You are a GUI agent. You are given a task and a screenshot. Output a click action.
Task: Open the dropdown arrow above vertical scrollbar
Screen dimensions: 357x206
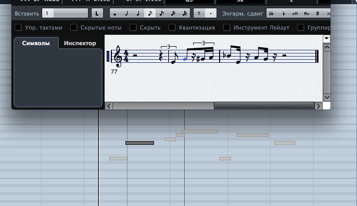326,38
